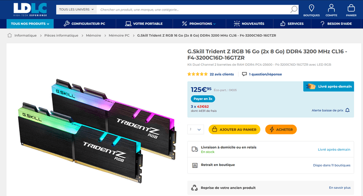Open the Configurateur PC menu item
Screen dimensions: 363x196
point(85,23)
